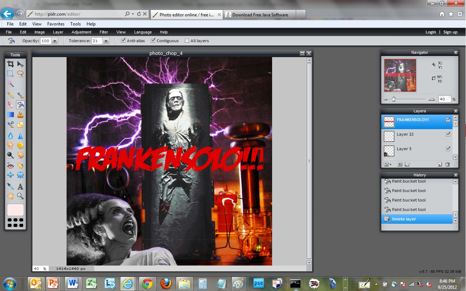Image resolution: width=466 pixels, height=291 pixels.
Task: Click the Sign up link
Action: point(450,32)
